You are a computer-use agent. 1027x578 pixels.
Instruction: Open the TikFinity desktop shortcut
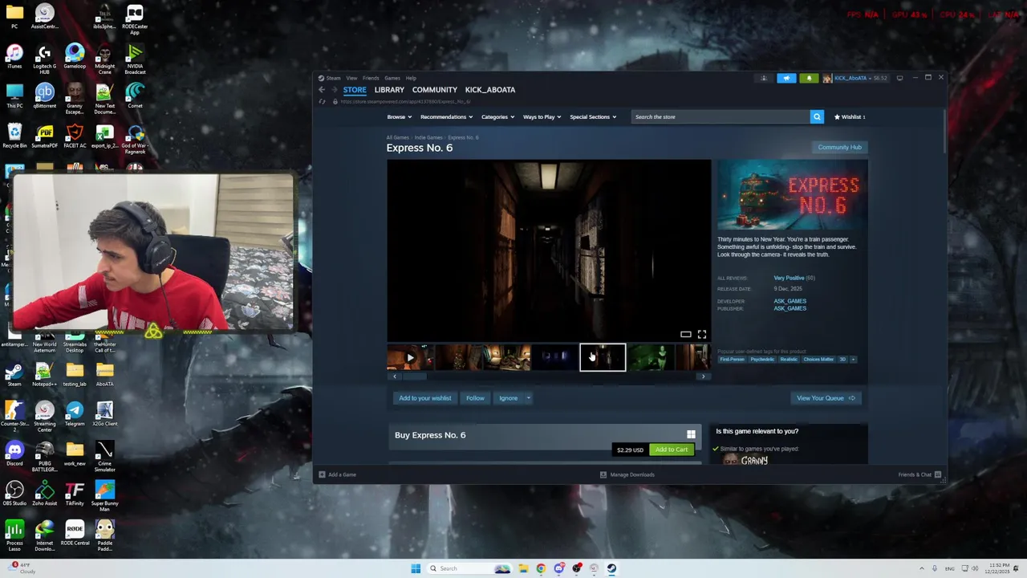pos(75,495)
